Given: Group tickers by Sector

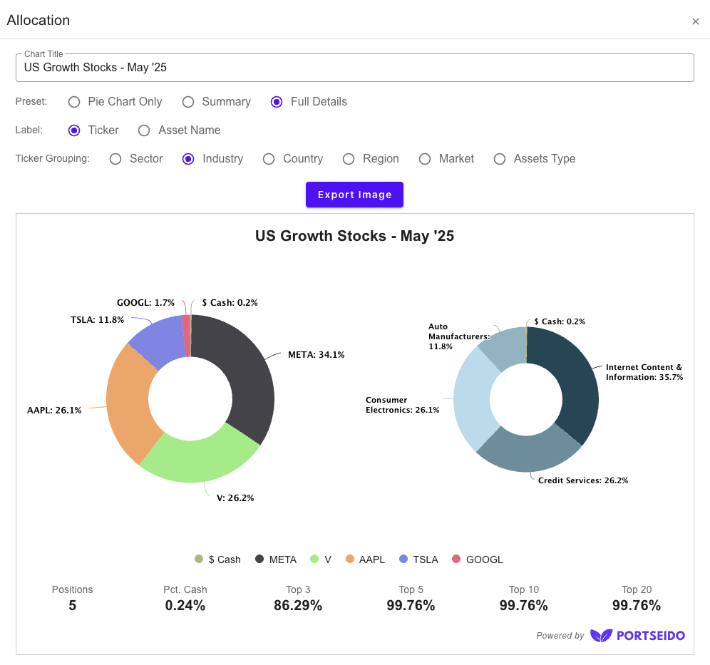Looking at the screenshot, I should pyautogui.click(x=115, y=159).
